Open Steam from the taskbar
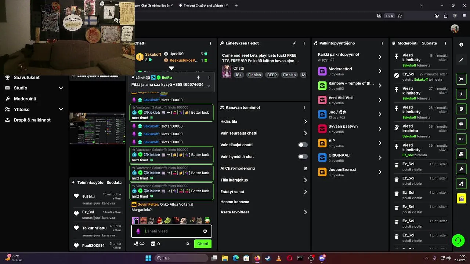The height and width of the screenshot is (264, 470). (x=268, y=258)
